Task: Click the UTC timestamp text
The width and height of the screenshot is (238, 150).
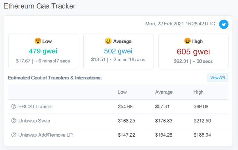Action: click(x=180, y=24)
